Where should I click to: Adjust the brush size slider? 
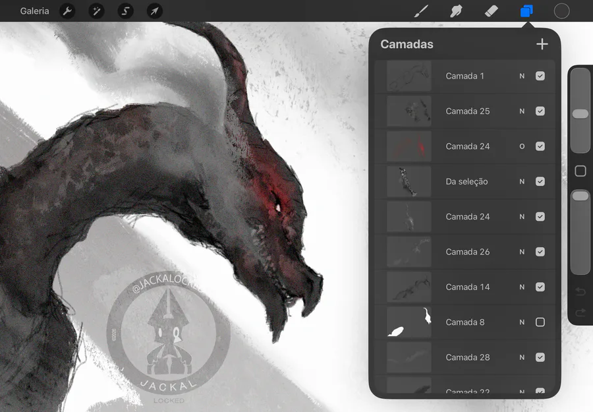tap(580, 111)
